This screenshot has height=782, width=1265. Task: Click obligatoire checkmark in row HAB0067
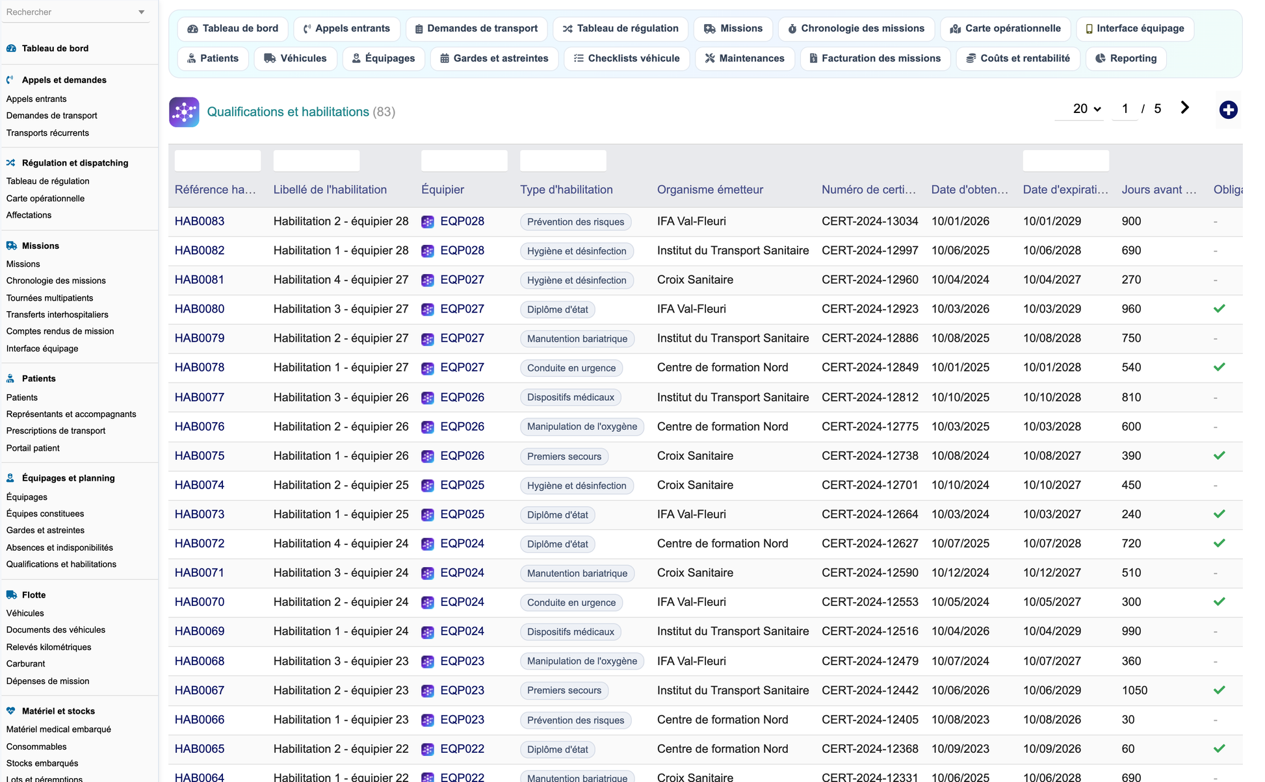[x=1219, y=690]
